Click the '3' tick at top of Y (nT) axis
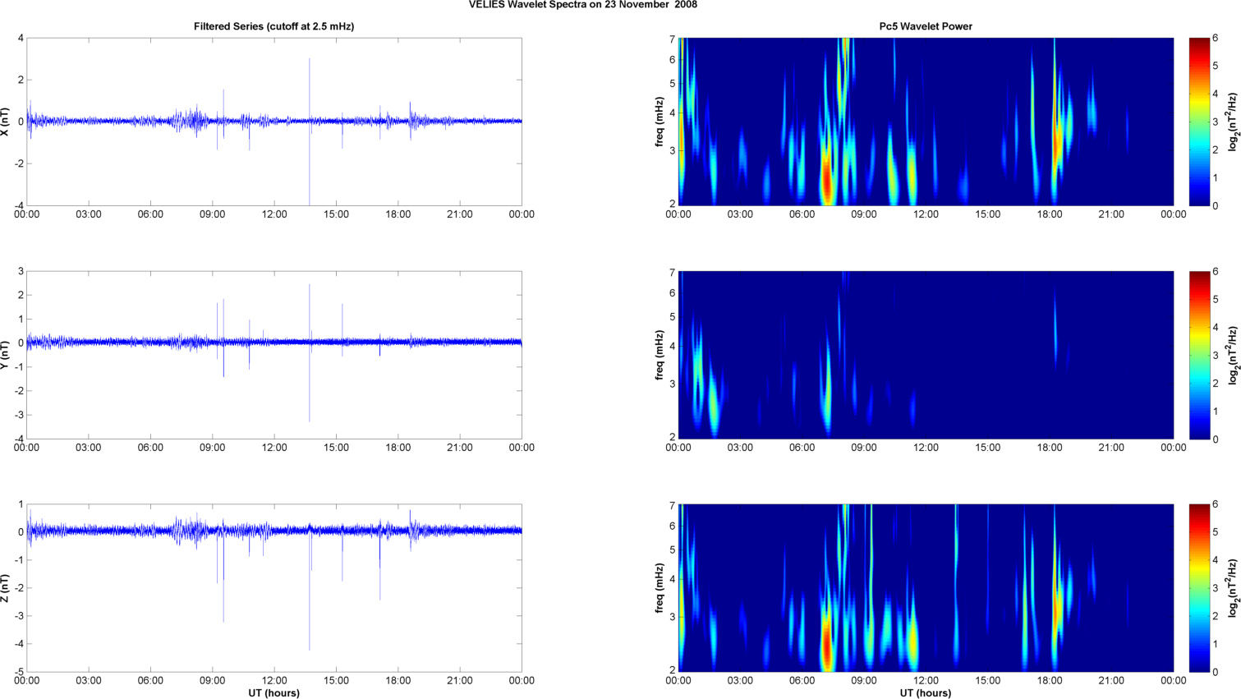The height and width of the screenshot is (699, 1241). point(21,271)
